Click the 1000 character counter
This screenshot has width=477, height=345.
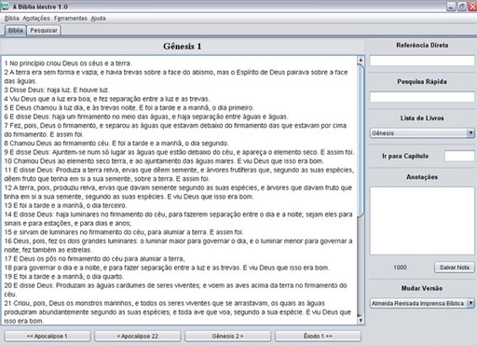400,268
